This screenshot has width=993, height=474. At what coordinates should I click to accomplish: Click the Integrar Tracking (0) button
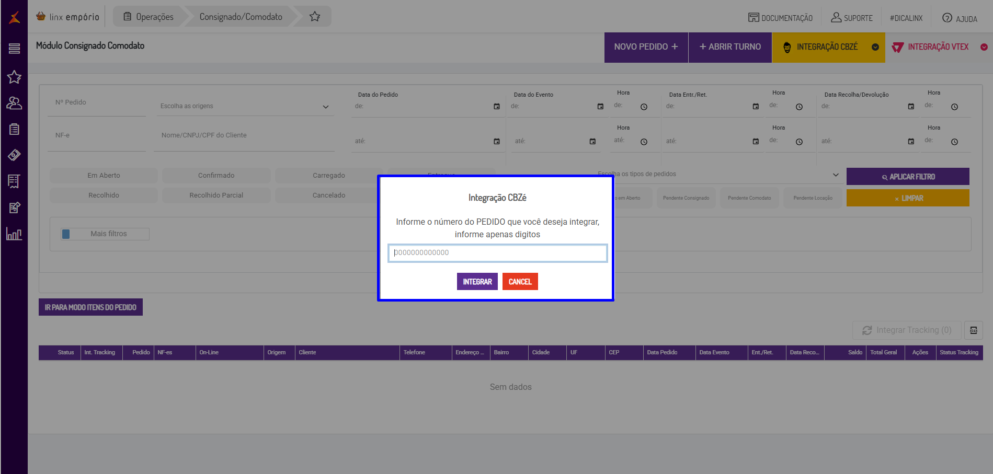[x=907, y=330]
